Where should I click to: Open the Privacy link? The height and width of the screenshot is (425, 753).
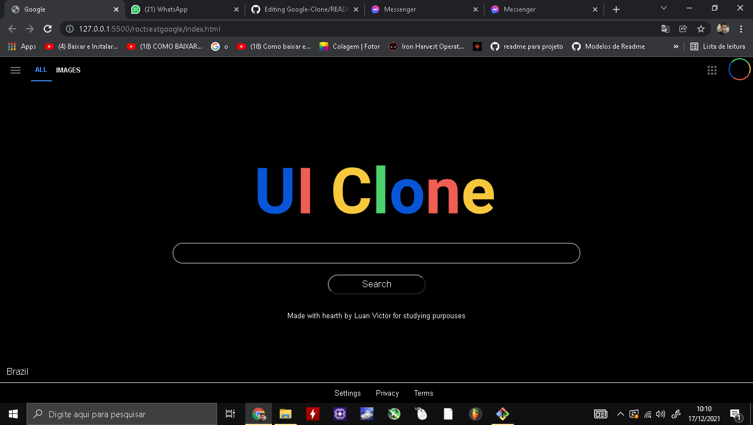[x=387, y=393]
